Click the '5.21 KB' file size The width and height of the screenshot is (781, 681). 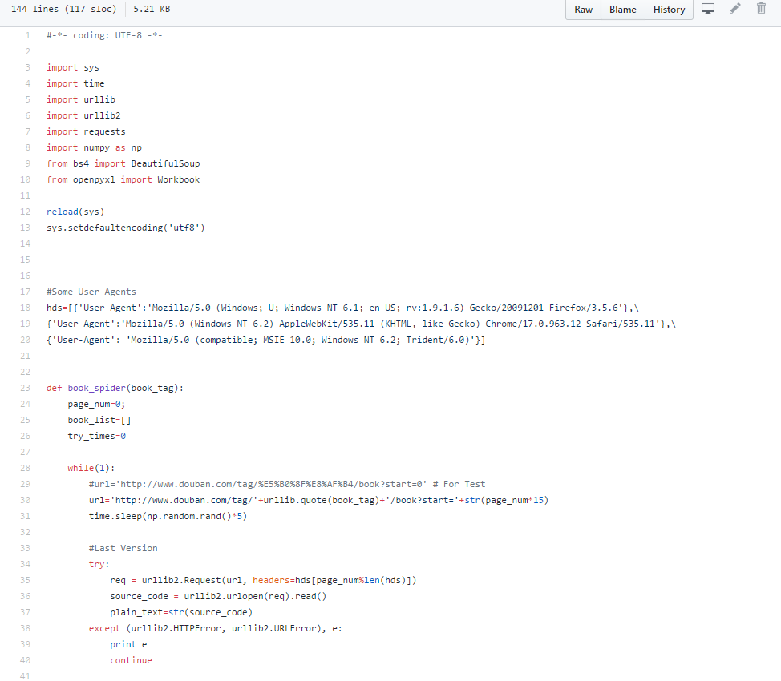click(x=152, y=9)
